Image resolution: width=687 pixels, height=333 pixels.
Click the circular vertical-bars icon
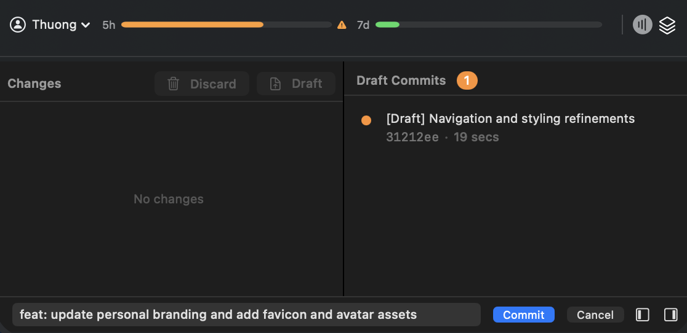[x=642, y=25]
